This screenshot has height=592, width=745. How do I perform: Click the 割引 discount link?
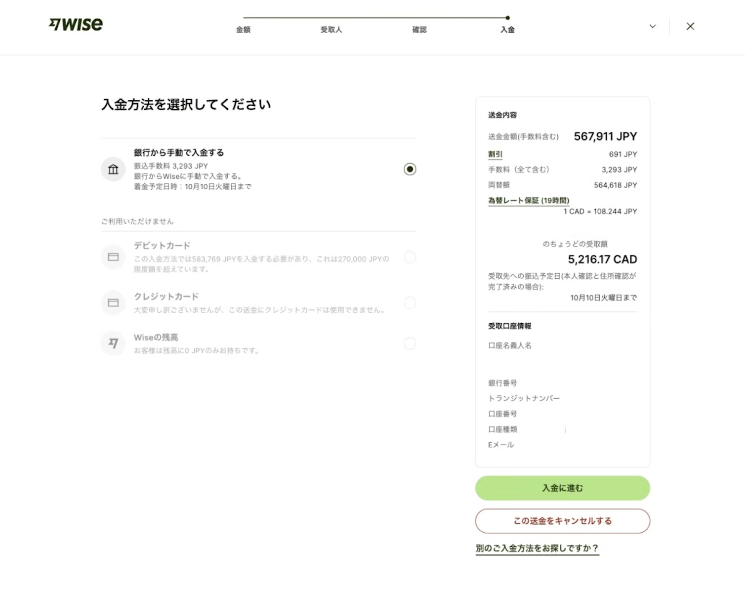coord(495,154)
